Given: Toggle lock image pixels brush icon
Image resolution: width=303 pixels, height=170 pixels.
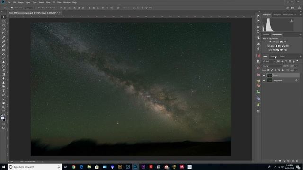Looking at the screenshot, I should point(272,70).
